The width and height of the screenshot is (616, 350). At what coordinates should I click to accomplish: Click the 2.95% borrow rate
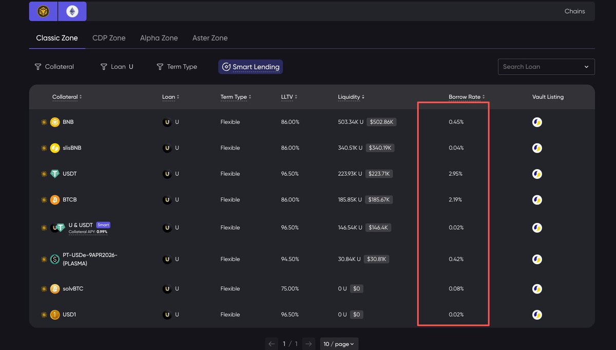tap(455, 174)
